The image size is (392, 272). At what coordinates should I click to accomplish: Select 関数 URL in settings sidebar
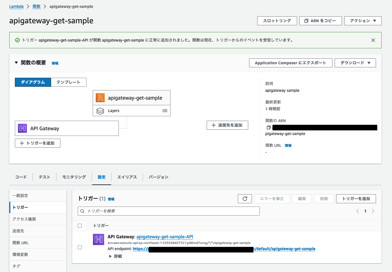pyautogui.click(x=38, y=243)
